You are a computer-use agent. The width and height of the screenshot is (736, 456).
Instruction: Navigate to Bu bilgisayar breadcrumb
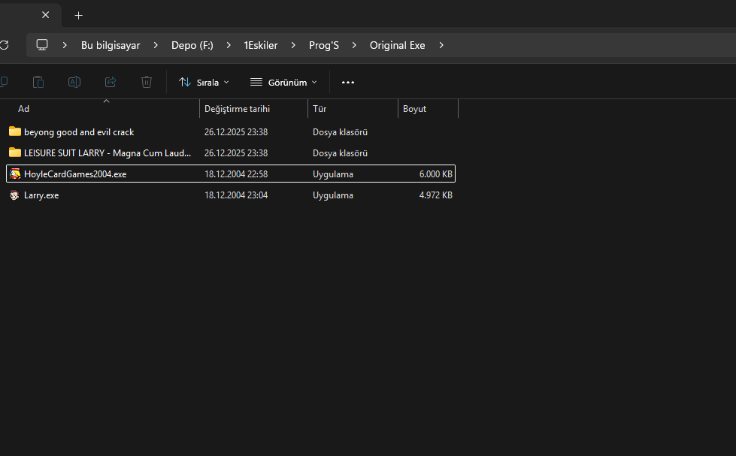click(x=111, y=45)
